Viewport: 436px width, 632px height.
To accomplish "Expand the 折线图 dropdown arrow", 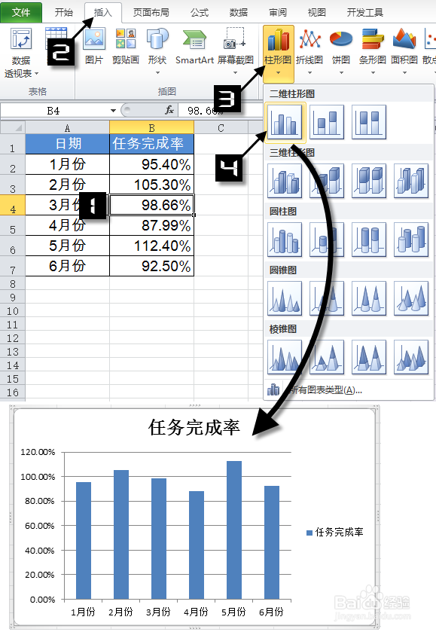I will [x=310, y=73].
